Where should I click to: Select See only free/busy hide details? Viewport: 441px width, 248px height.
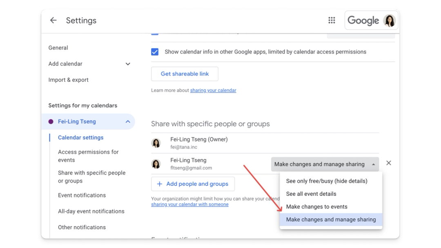pos(326,181)
